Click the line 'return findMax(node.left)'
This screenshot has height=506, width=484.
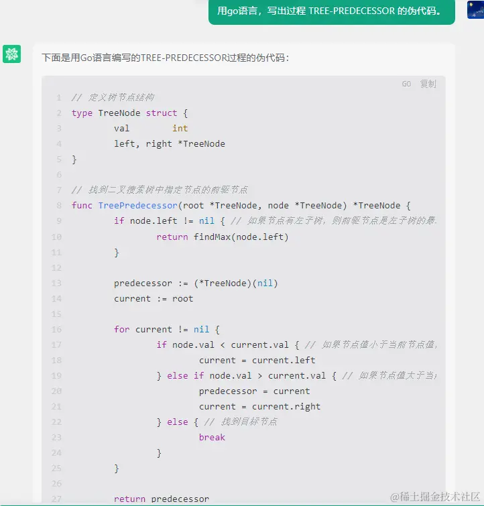[222, 237]
